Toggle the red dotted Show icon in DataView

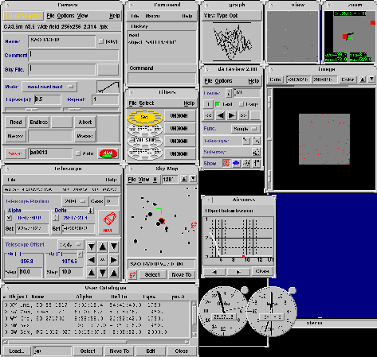tap(226, 163)
